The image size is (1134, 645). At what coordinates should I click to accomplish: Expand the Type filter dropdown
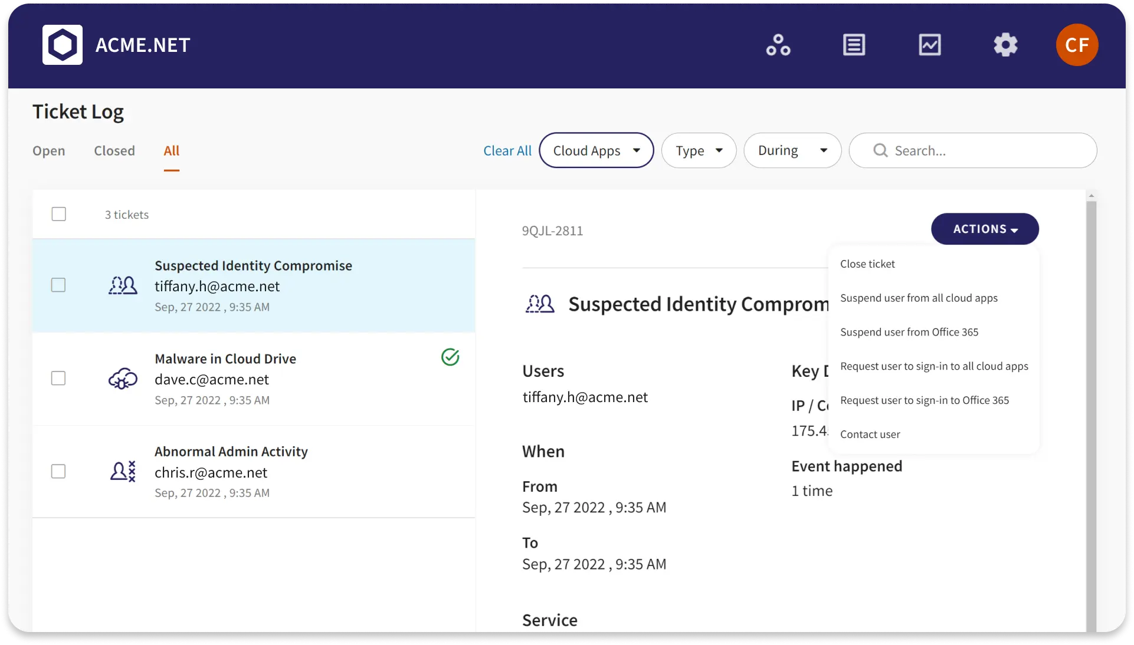point(699,150)
